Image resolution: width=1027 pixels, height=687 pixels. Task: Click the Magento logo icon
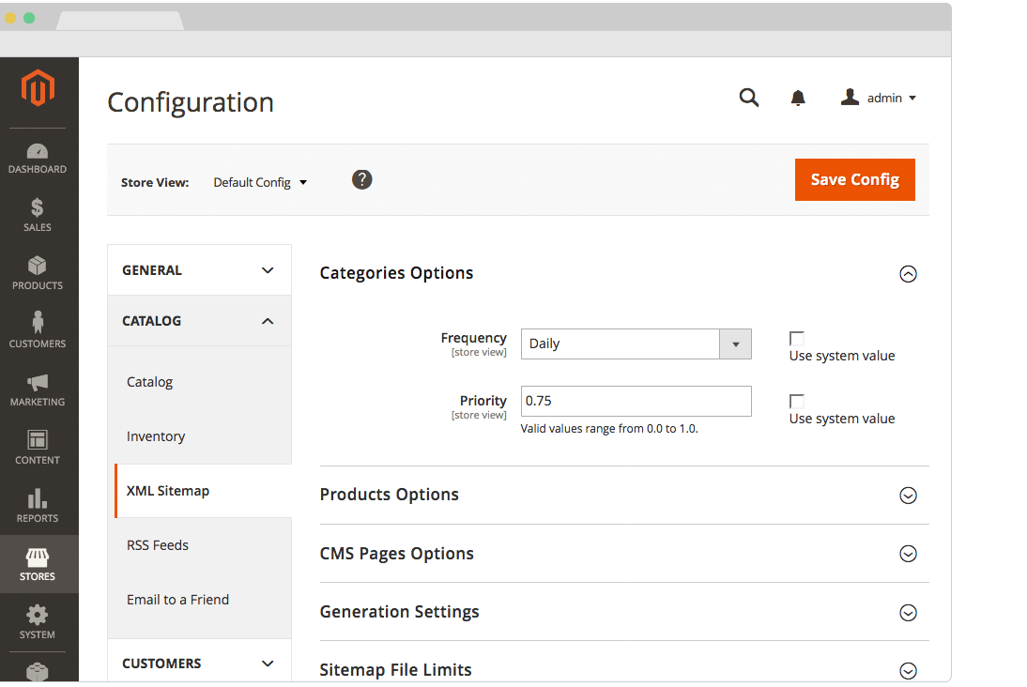38,89
